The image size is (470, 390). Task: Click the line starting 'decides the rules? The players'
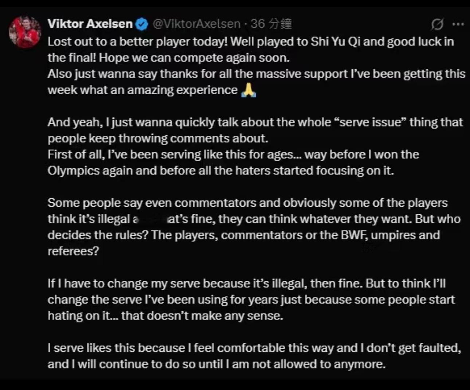(x=243, y=235)
